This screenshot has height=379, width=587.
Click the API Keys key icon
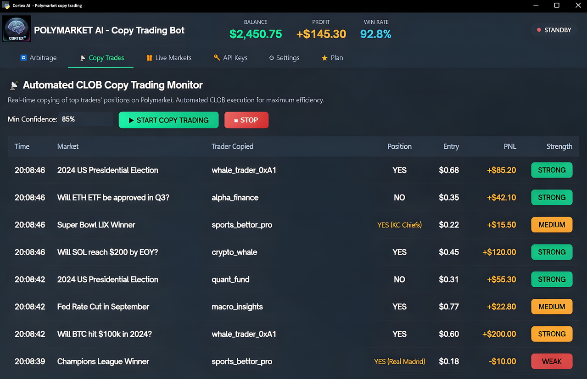point(217,58)
